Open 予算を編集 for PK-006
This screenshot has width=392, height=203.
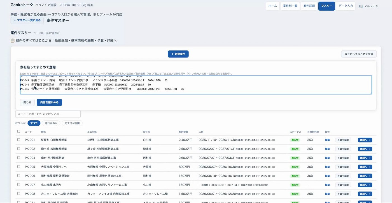(343, 176)
